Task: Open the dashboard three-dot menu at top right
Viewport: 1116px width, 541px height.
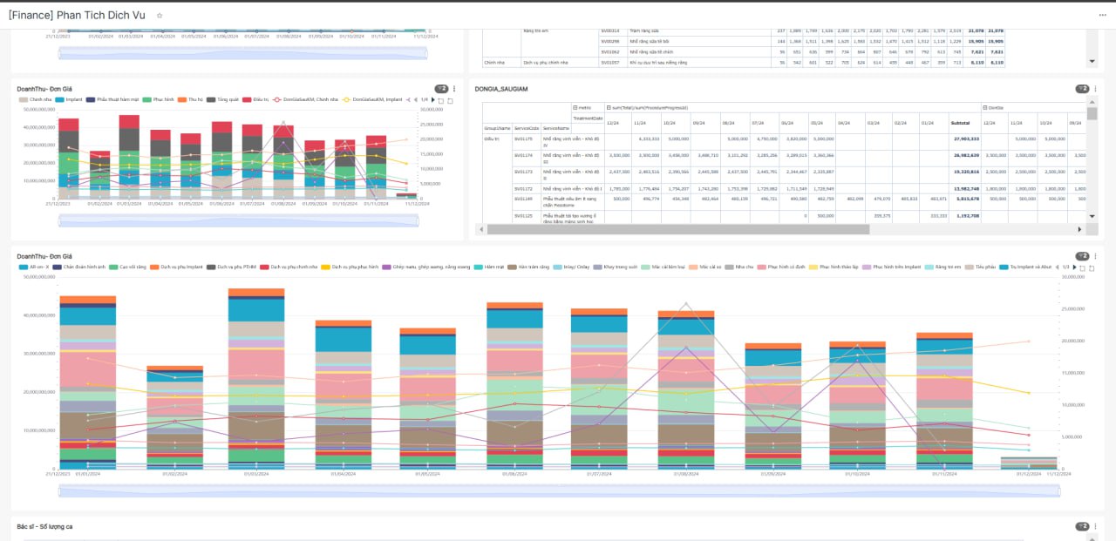Action: pos(1103,15)
